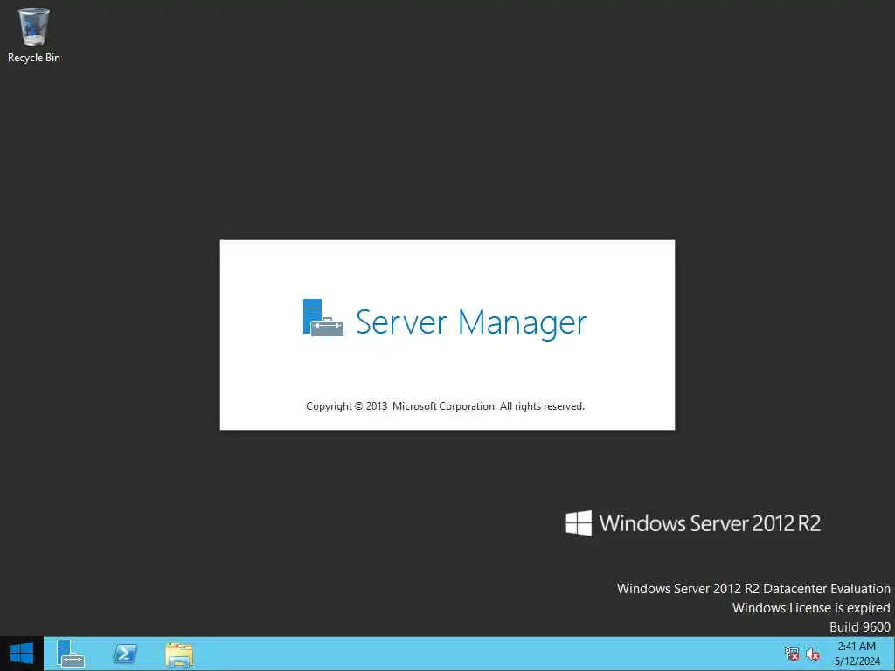Click the muted speaker tray icon
This screenshot has width=895, height=671.
pos(813,654)
